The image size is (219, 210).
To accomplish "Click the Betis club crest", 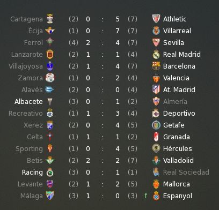I will pyautogui.click(x=50, y=160).
